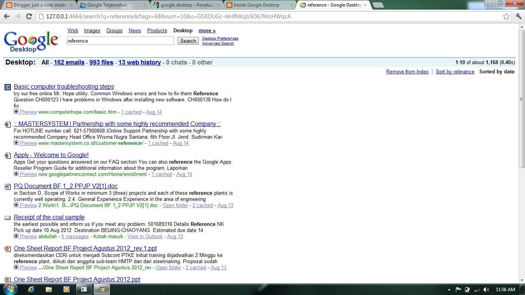Viewport: 525px width, 295px height.
Task: Launch Internet Explorer from the taskbar
Action: (31, 290)
